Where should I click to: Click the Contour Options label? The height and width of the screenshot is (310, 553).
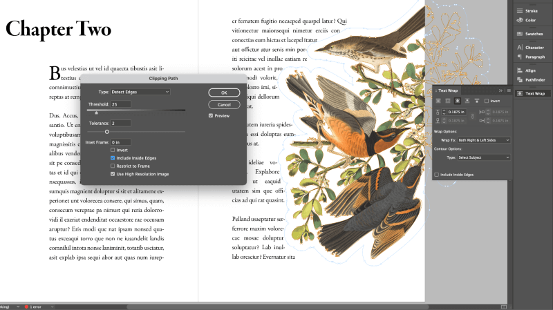coord(447,148)
